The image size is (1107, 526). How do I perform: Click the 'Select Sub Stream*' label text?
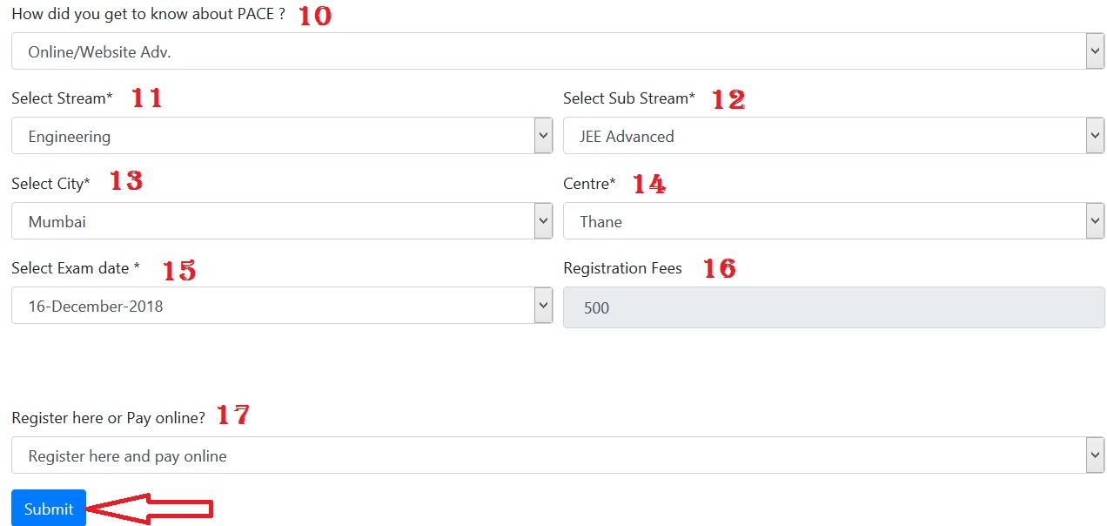click(x=628, y=98)
